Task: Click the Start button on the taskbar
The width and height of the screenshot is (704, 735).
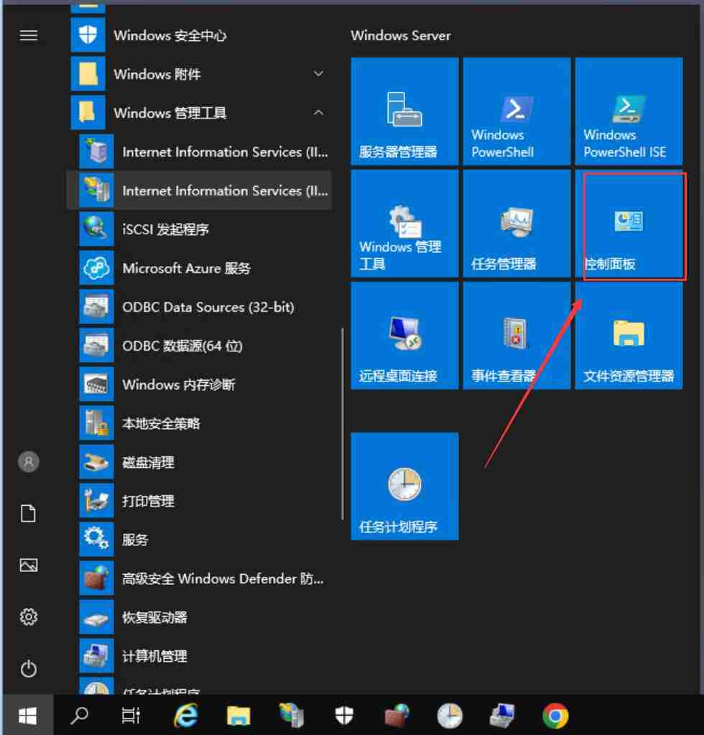Action: pos(29,716)
